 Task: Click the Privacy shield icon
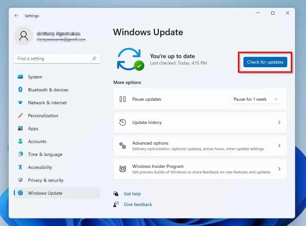point(20,180)
